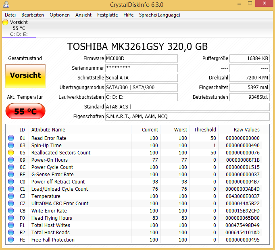275x250 pixels.
Task: Click the Drehzahl value 7200 RPM
Action: [x=250, y=78]
